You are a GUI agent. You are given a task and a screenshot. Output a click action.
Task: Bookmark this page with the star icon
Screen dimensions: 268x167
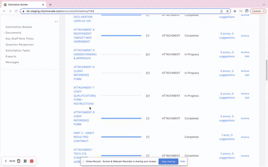point(227,11)
